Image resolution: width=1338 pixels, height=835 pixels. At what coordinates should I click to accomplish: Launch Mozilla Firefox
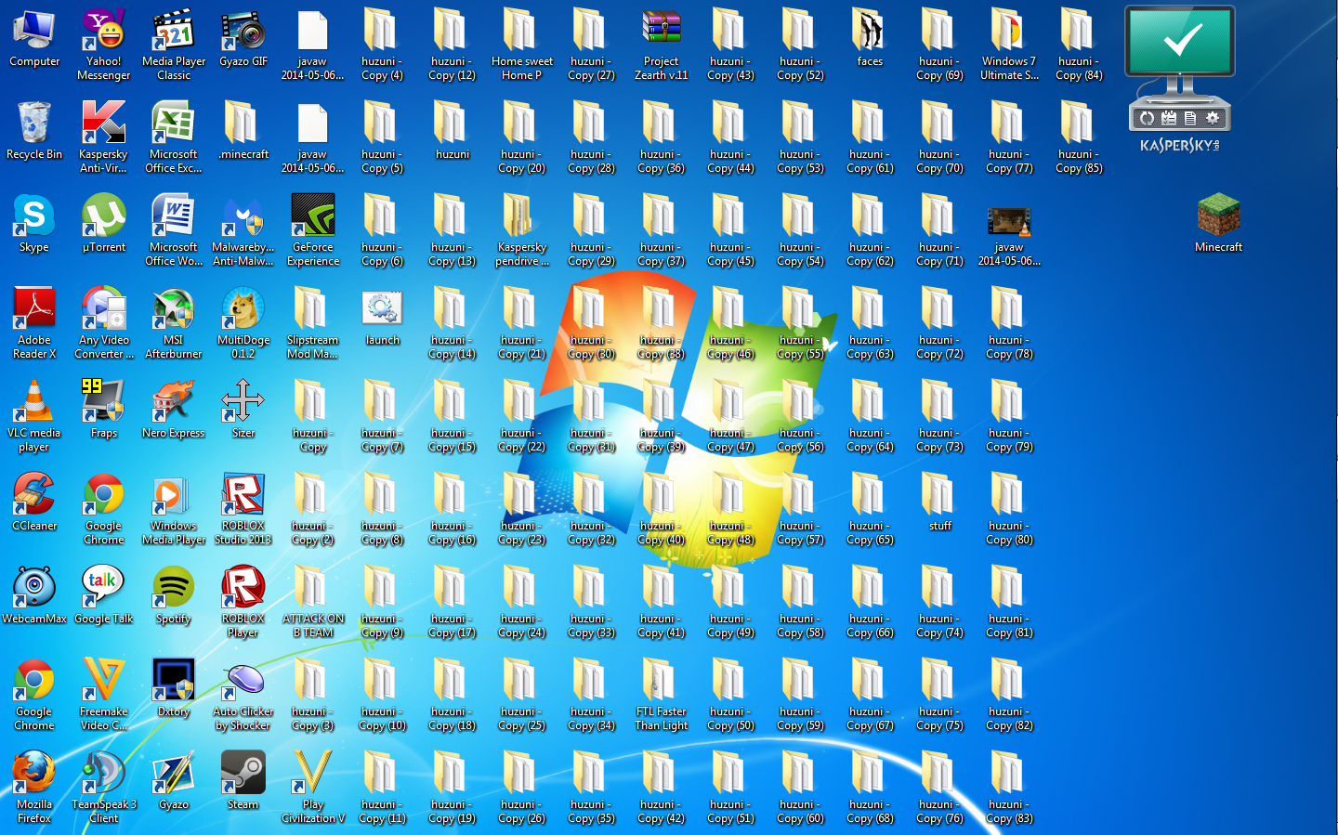point(34,789)
